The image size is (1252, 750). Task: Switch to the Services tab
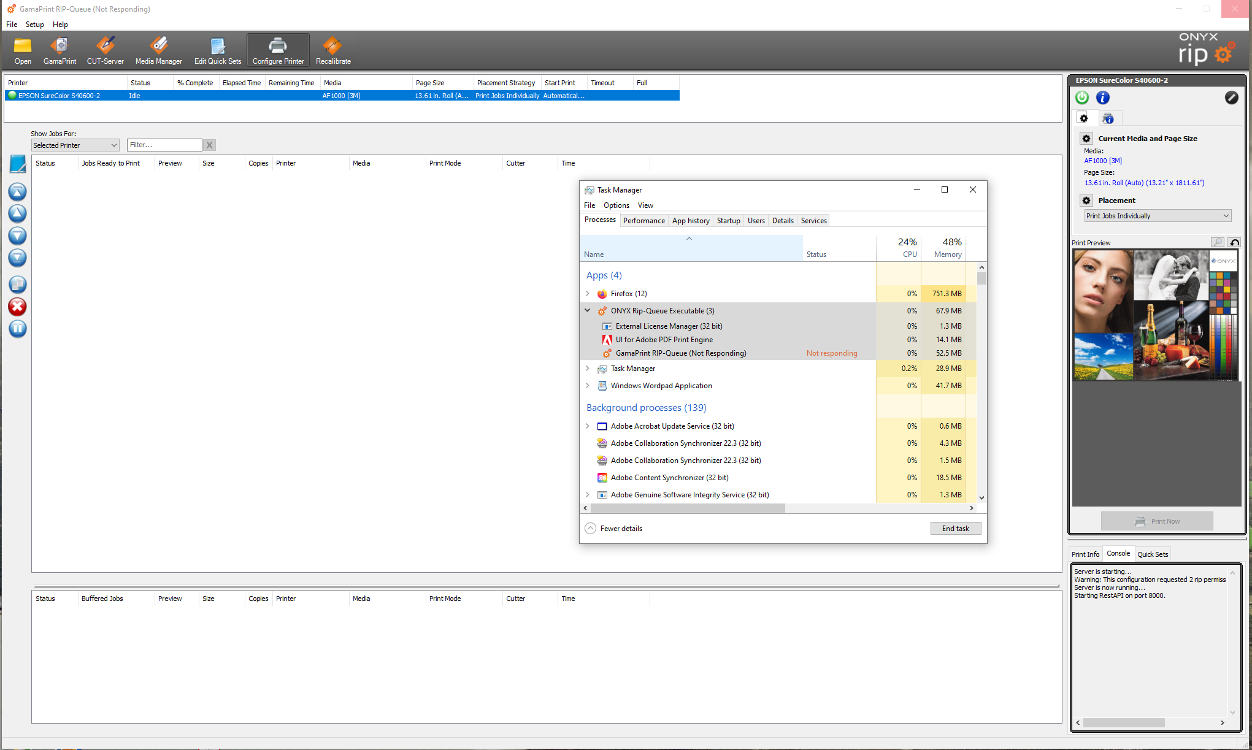[x=813, y=221]
